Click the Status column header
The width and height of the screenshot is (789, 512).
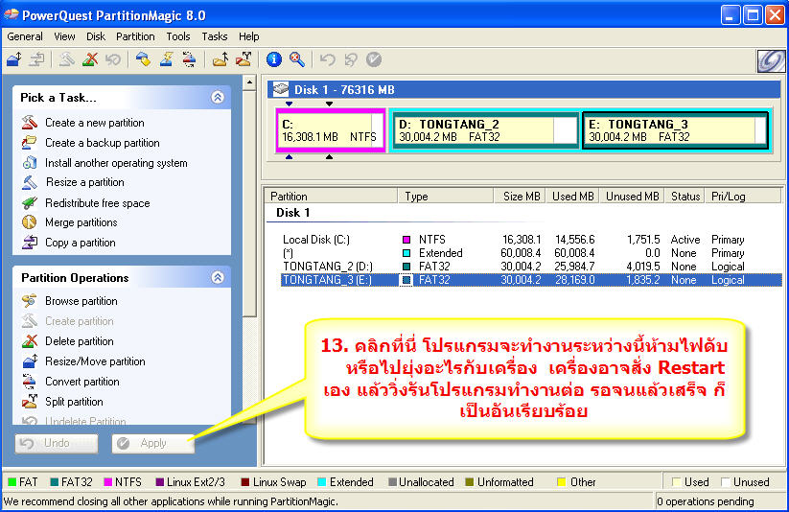[x=685, y=196]
